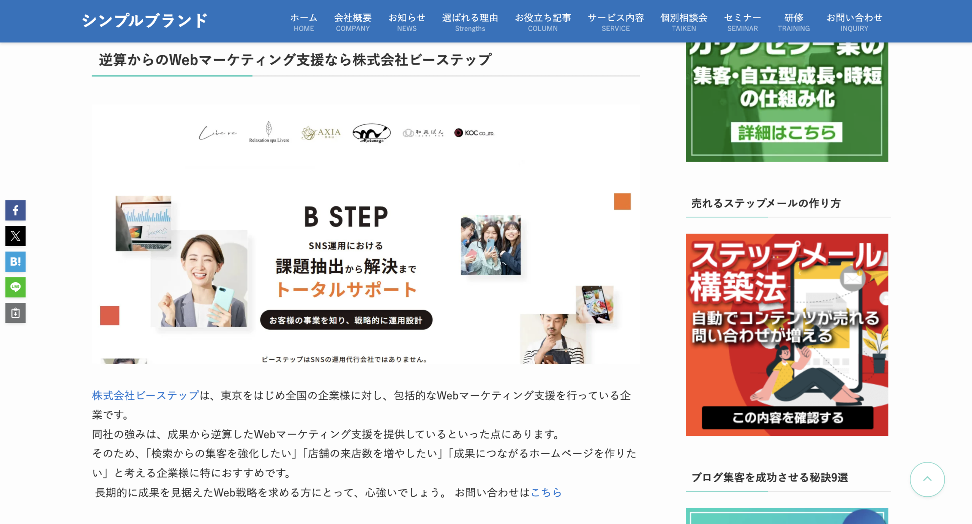Click text 集客・自立型成長・時短 on green banner

click(x=787, y=76)
